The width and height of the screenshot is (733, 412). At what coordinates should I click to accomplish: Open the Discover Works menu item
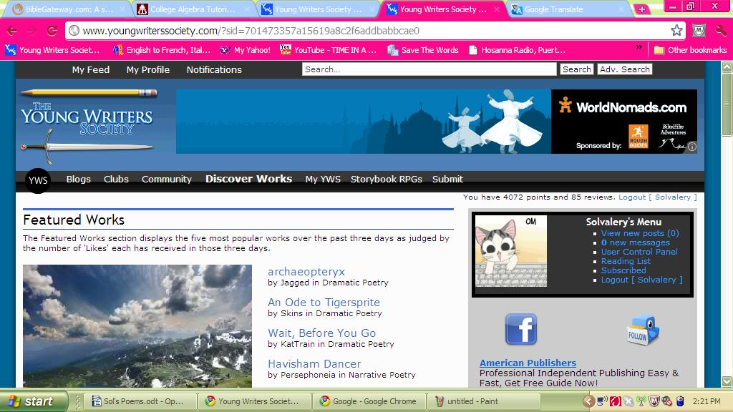(248, 179)
